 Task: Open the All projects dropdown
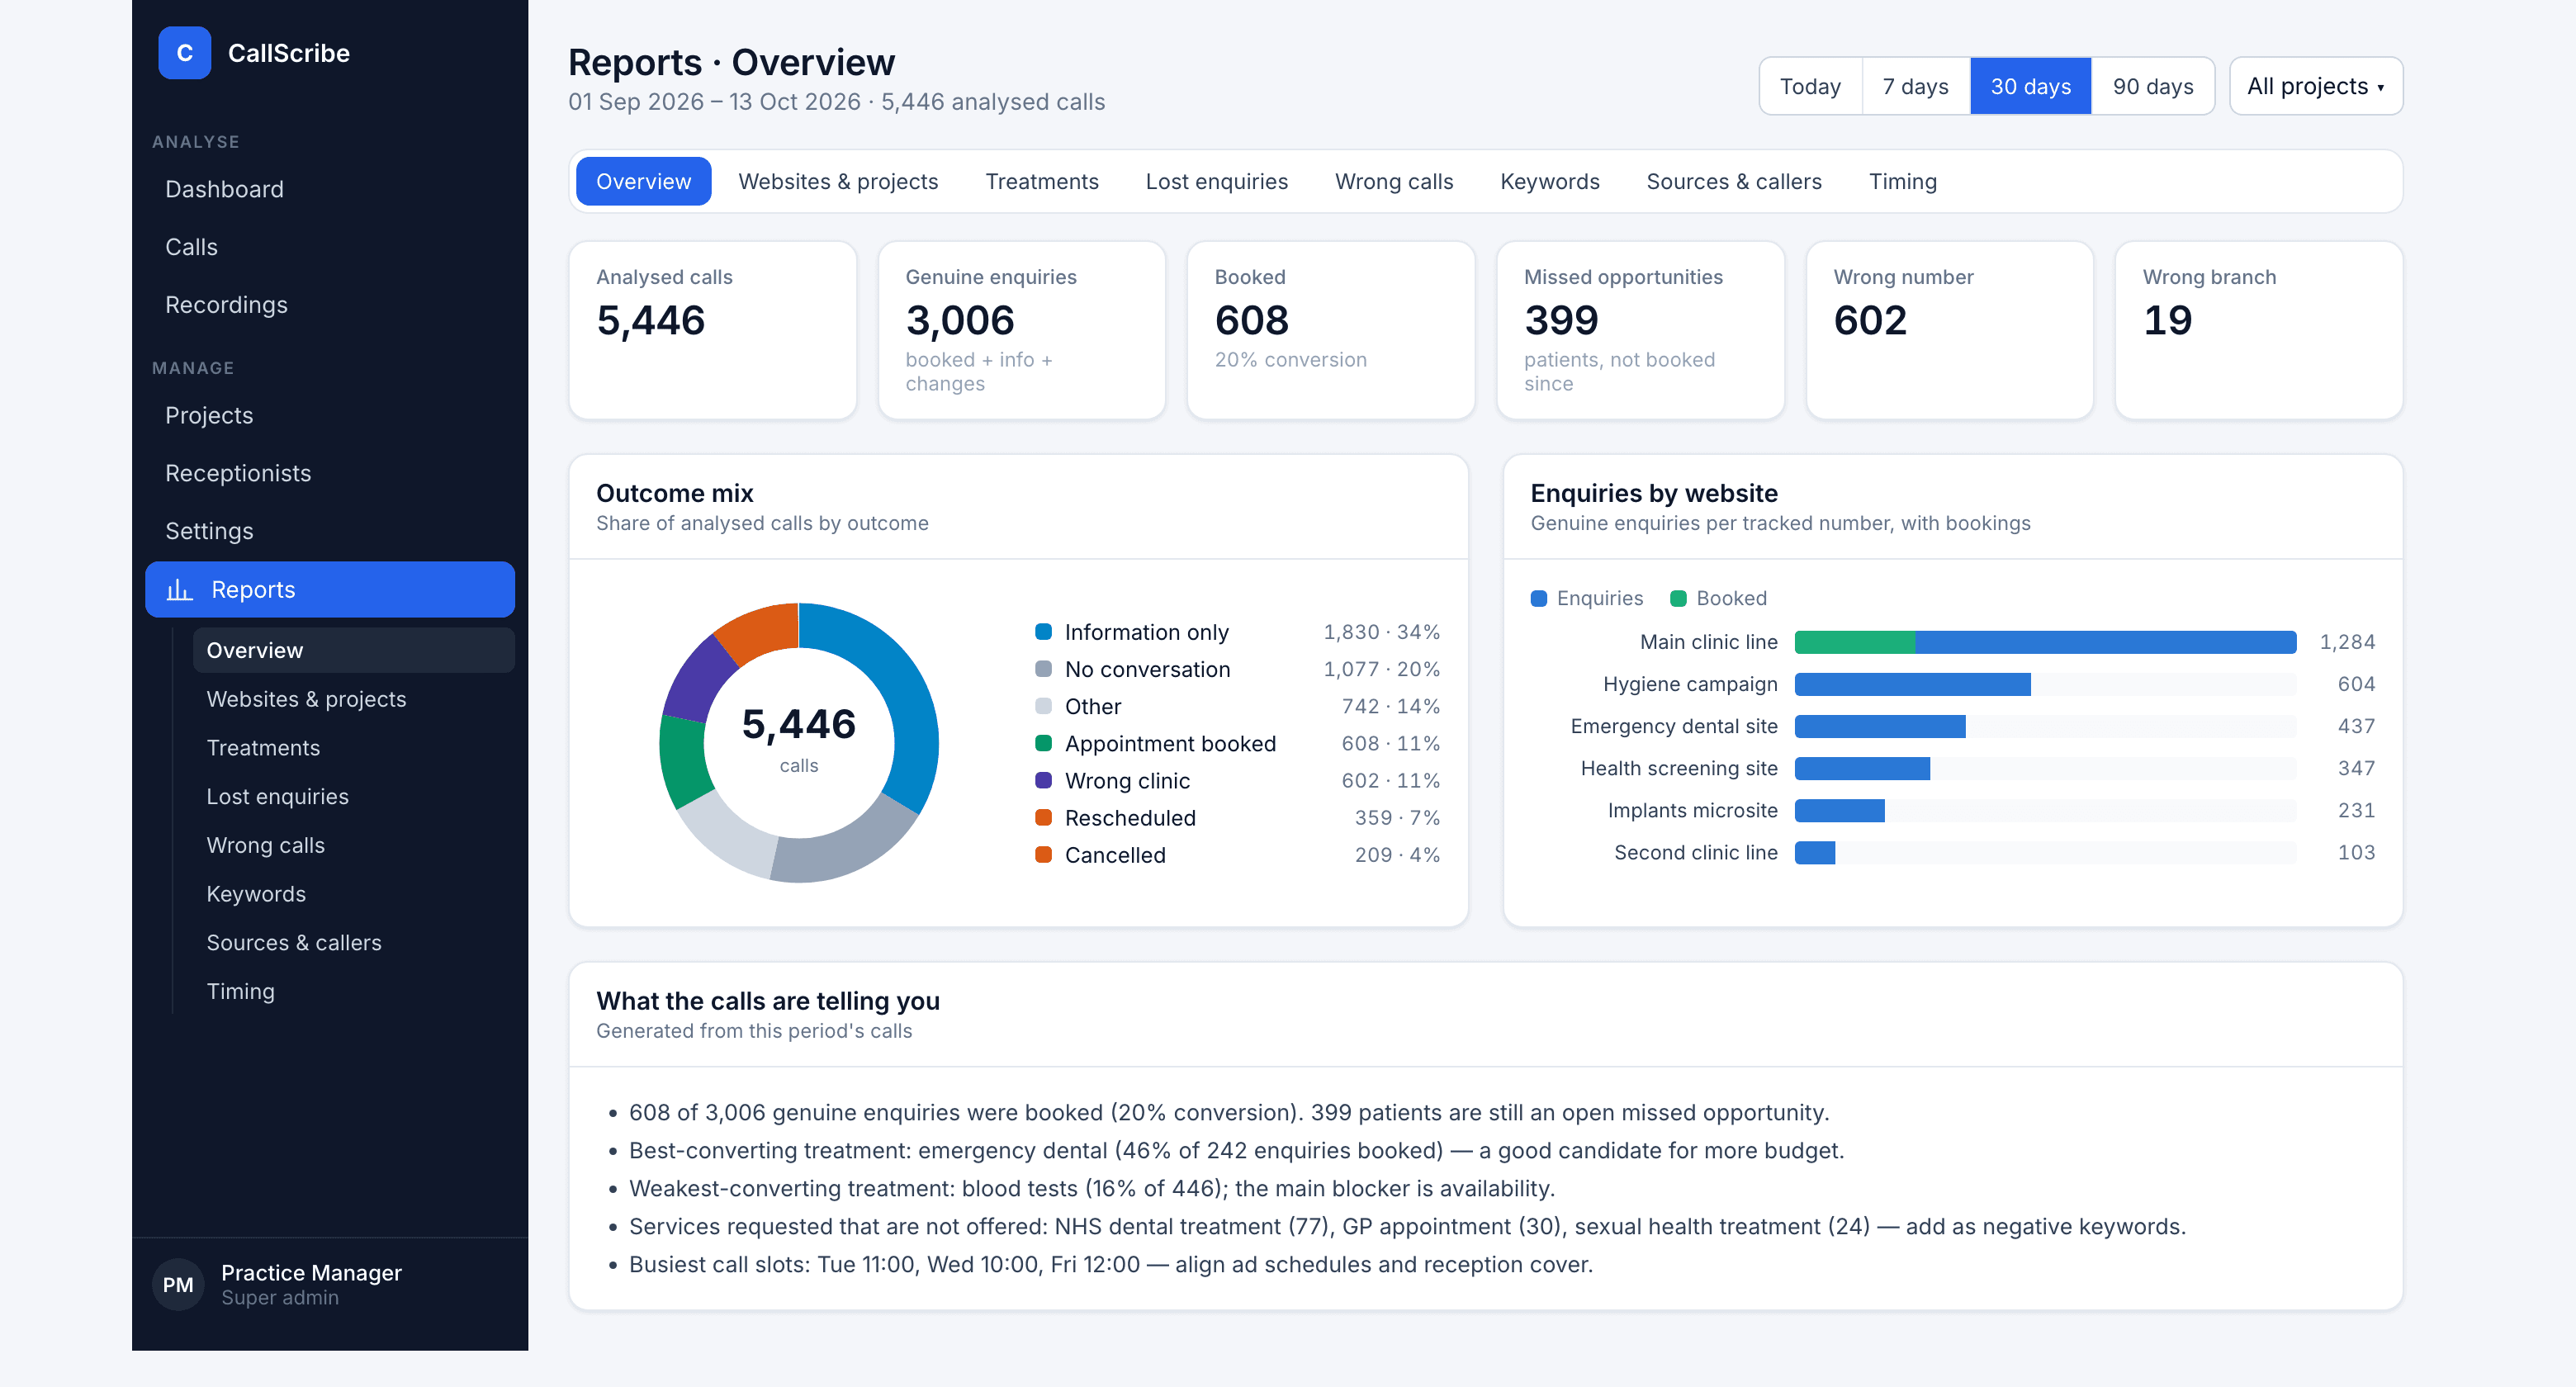pyautogui.click(x=2315, y=86)
